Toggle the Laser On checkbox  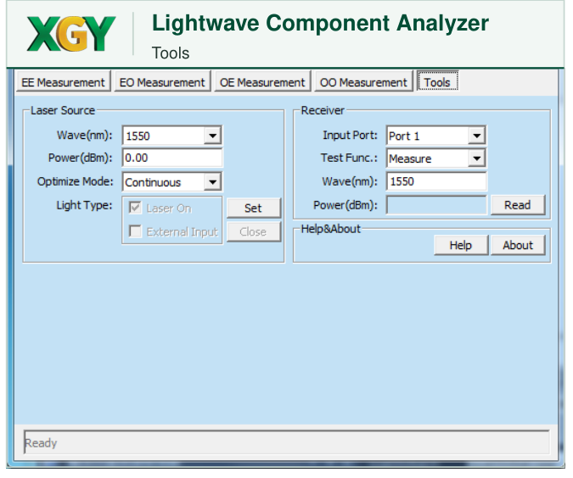tap(135, 208)
